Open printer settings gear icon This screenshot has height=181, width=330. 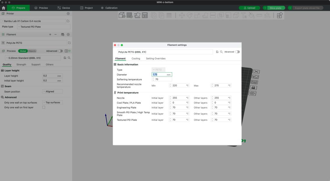click(x=68, y=14)
